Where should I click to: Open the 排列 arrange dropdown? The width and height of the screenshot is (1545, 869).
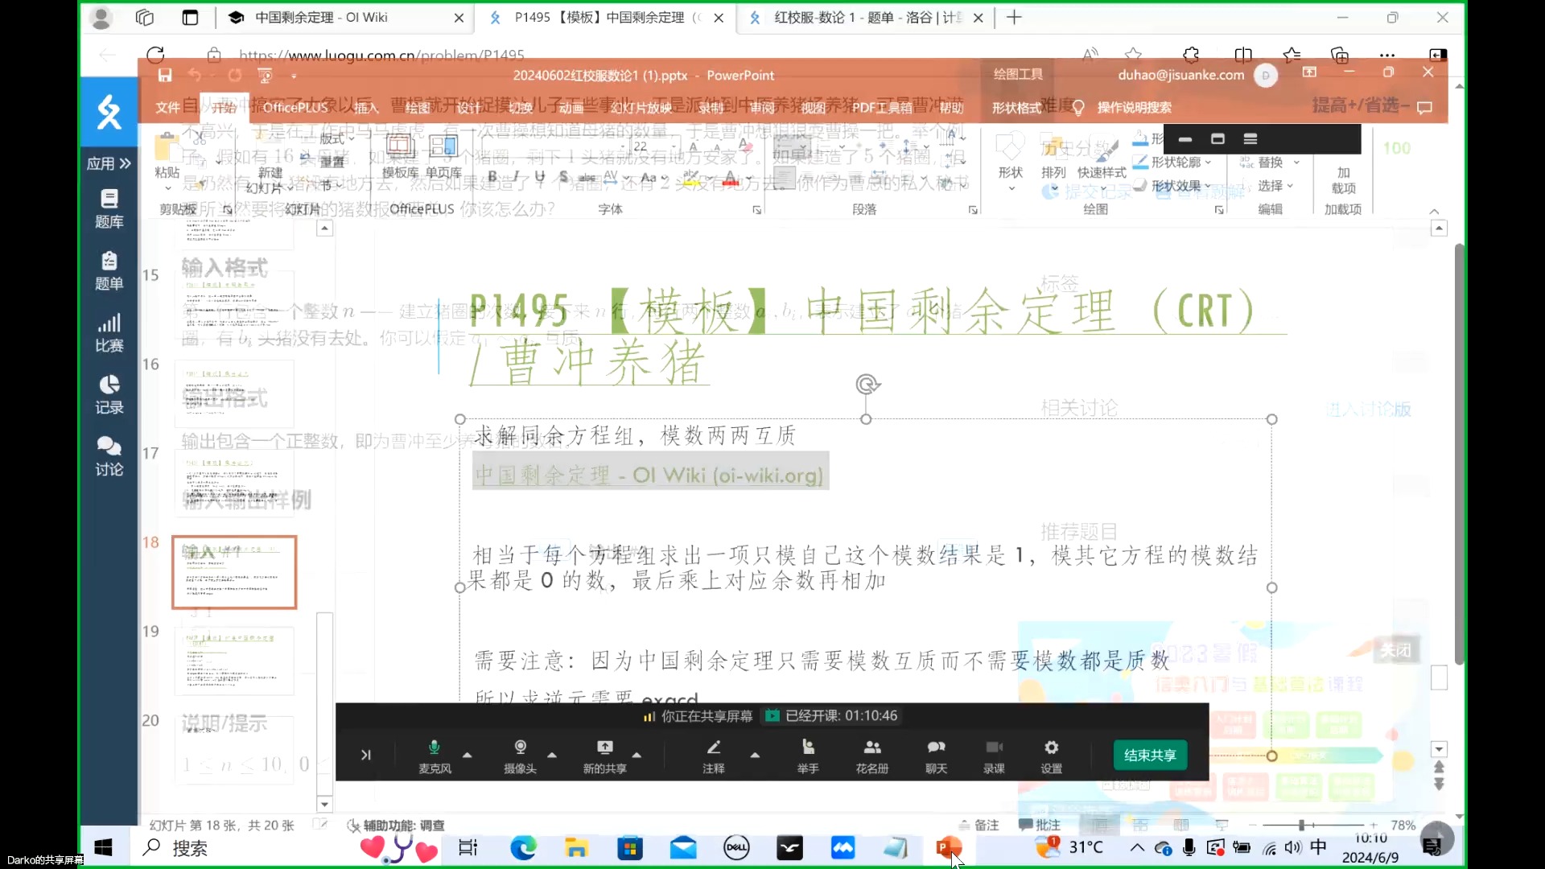click(x=1053, y=161)
